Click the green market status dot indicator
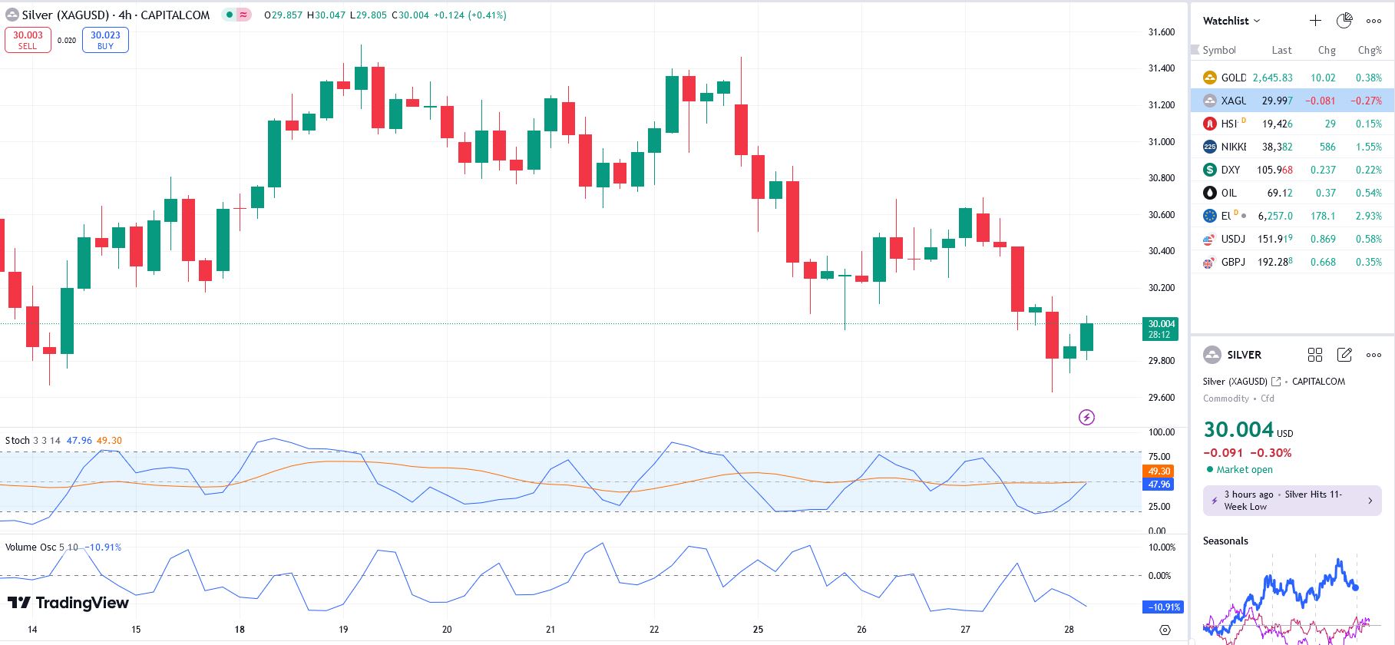Image resolution: width=1395 pixels, height=645 pixels. click(1210, 470)
